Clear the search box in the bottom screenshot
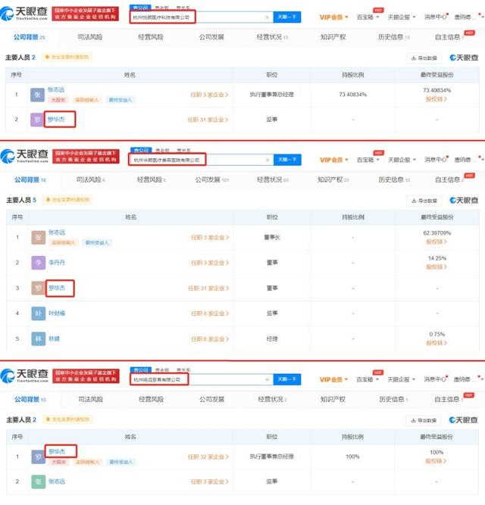The image size is (485, 505). 267,379
